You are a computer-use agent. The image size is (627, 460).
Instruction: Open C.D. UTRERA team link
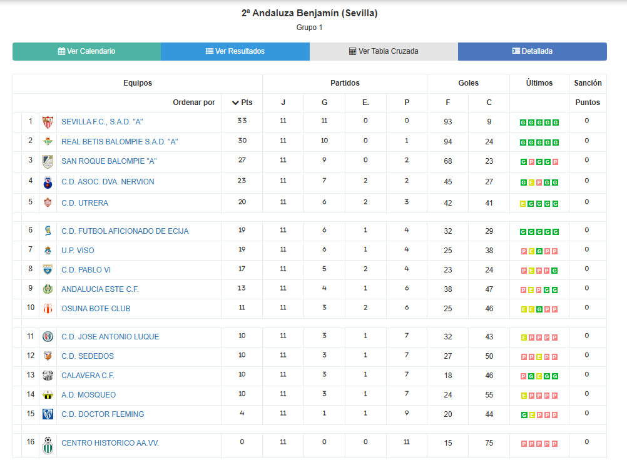point(84,203)
